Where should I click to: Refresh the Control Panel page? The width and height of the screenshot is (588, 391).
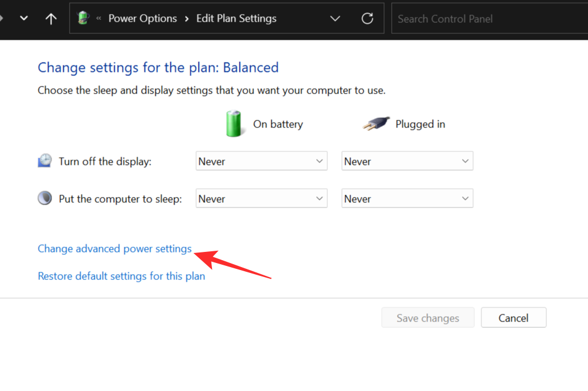(367, 19)
